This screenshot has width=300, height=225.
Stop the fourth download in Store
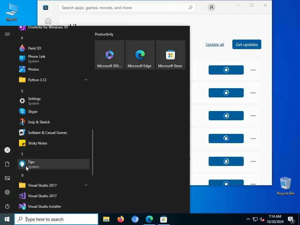(226, 138)
